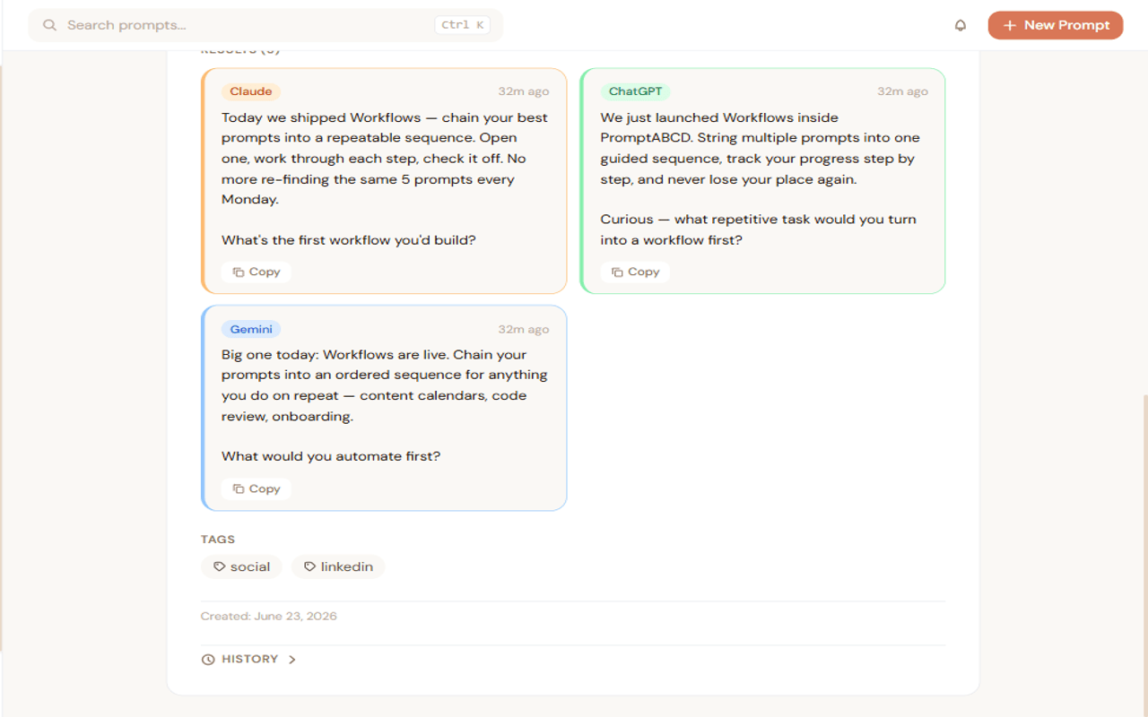The height and width of the screenshot is (717, 1148).
Task: Click the clock icon next to History
Action: tap(208, 660)
